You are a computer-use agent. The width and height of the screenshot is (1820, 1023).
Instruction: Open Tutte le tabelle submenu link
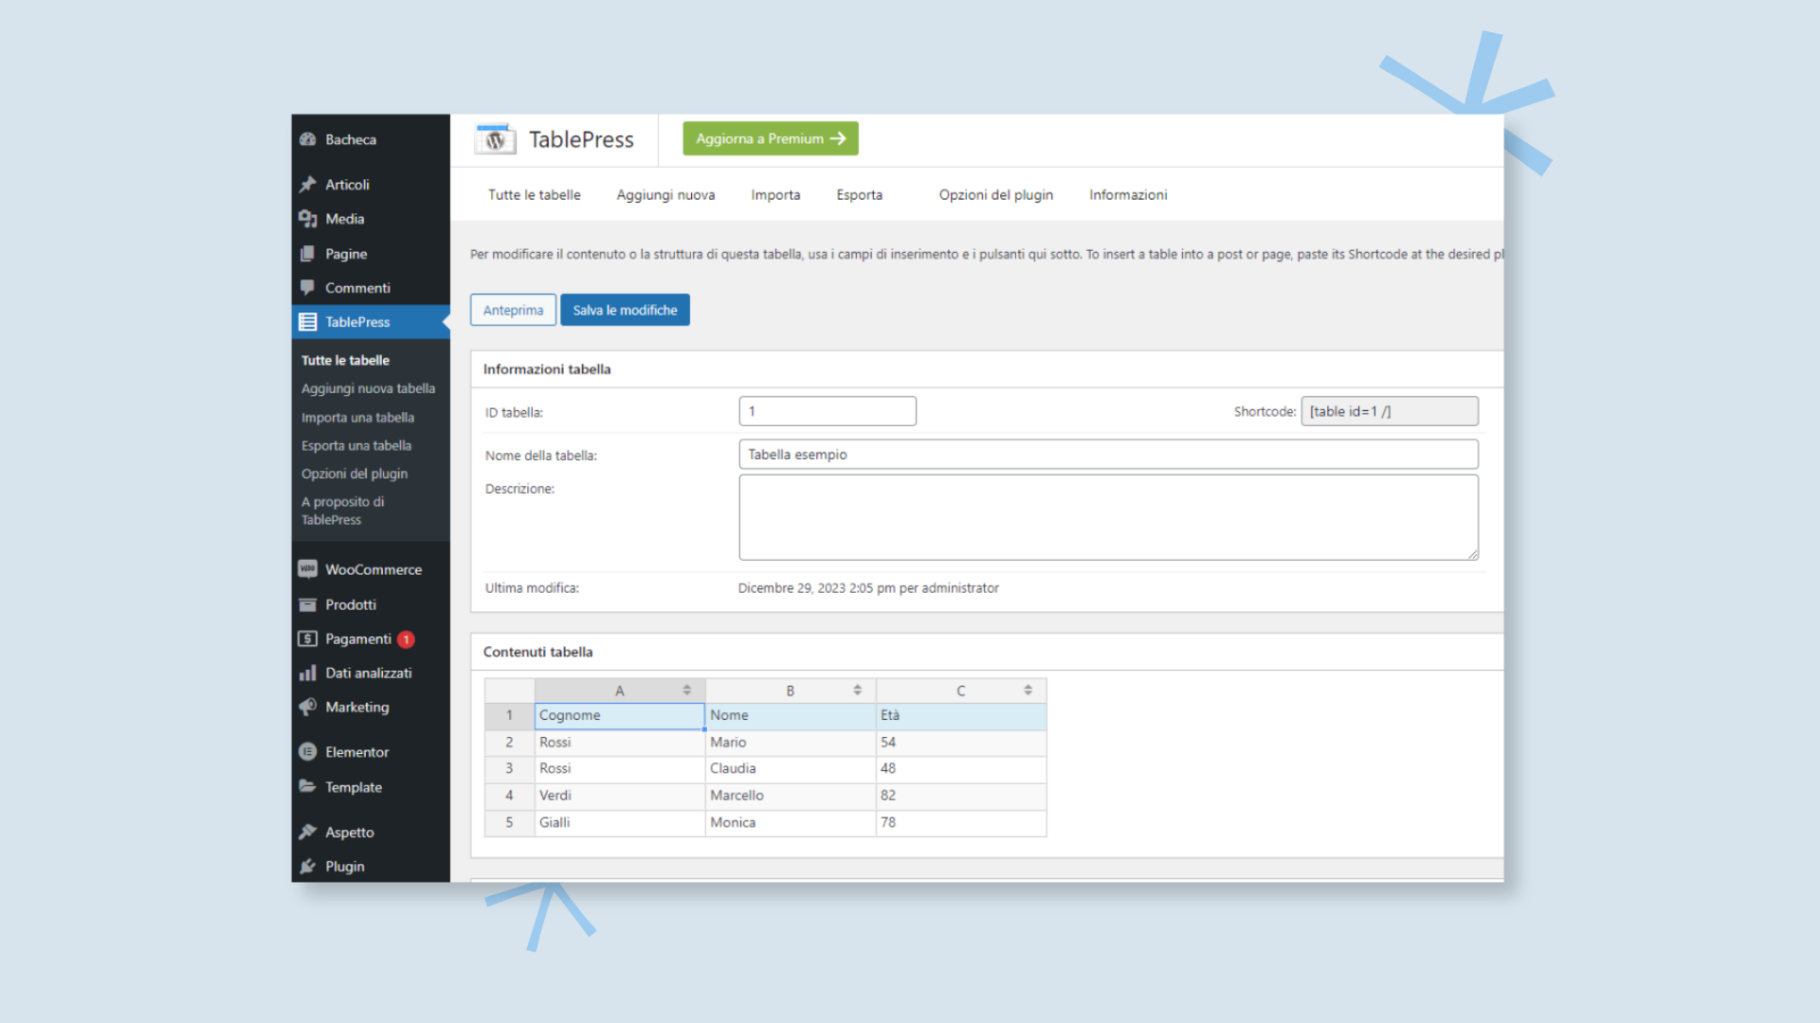(345, 360)
